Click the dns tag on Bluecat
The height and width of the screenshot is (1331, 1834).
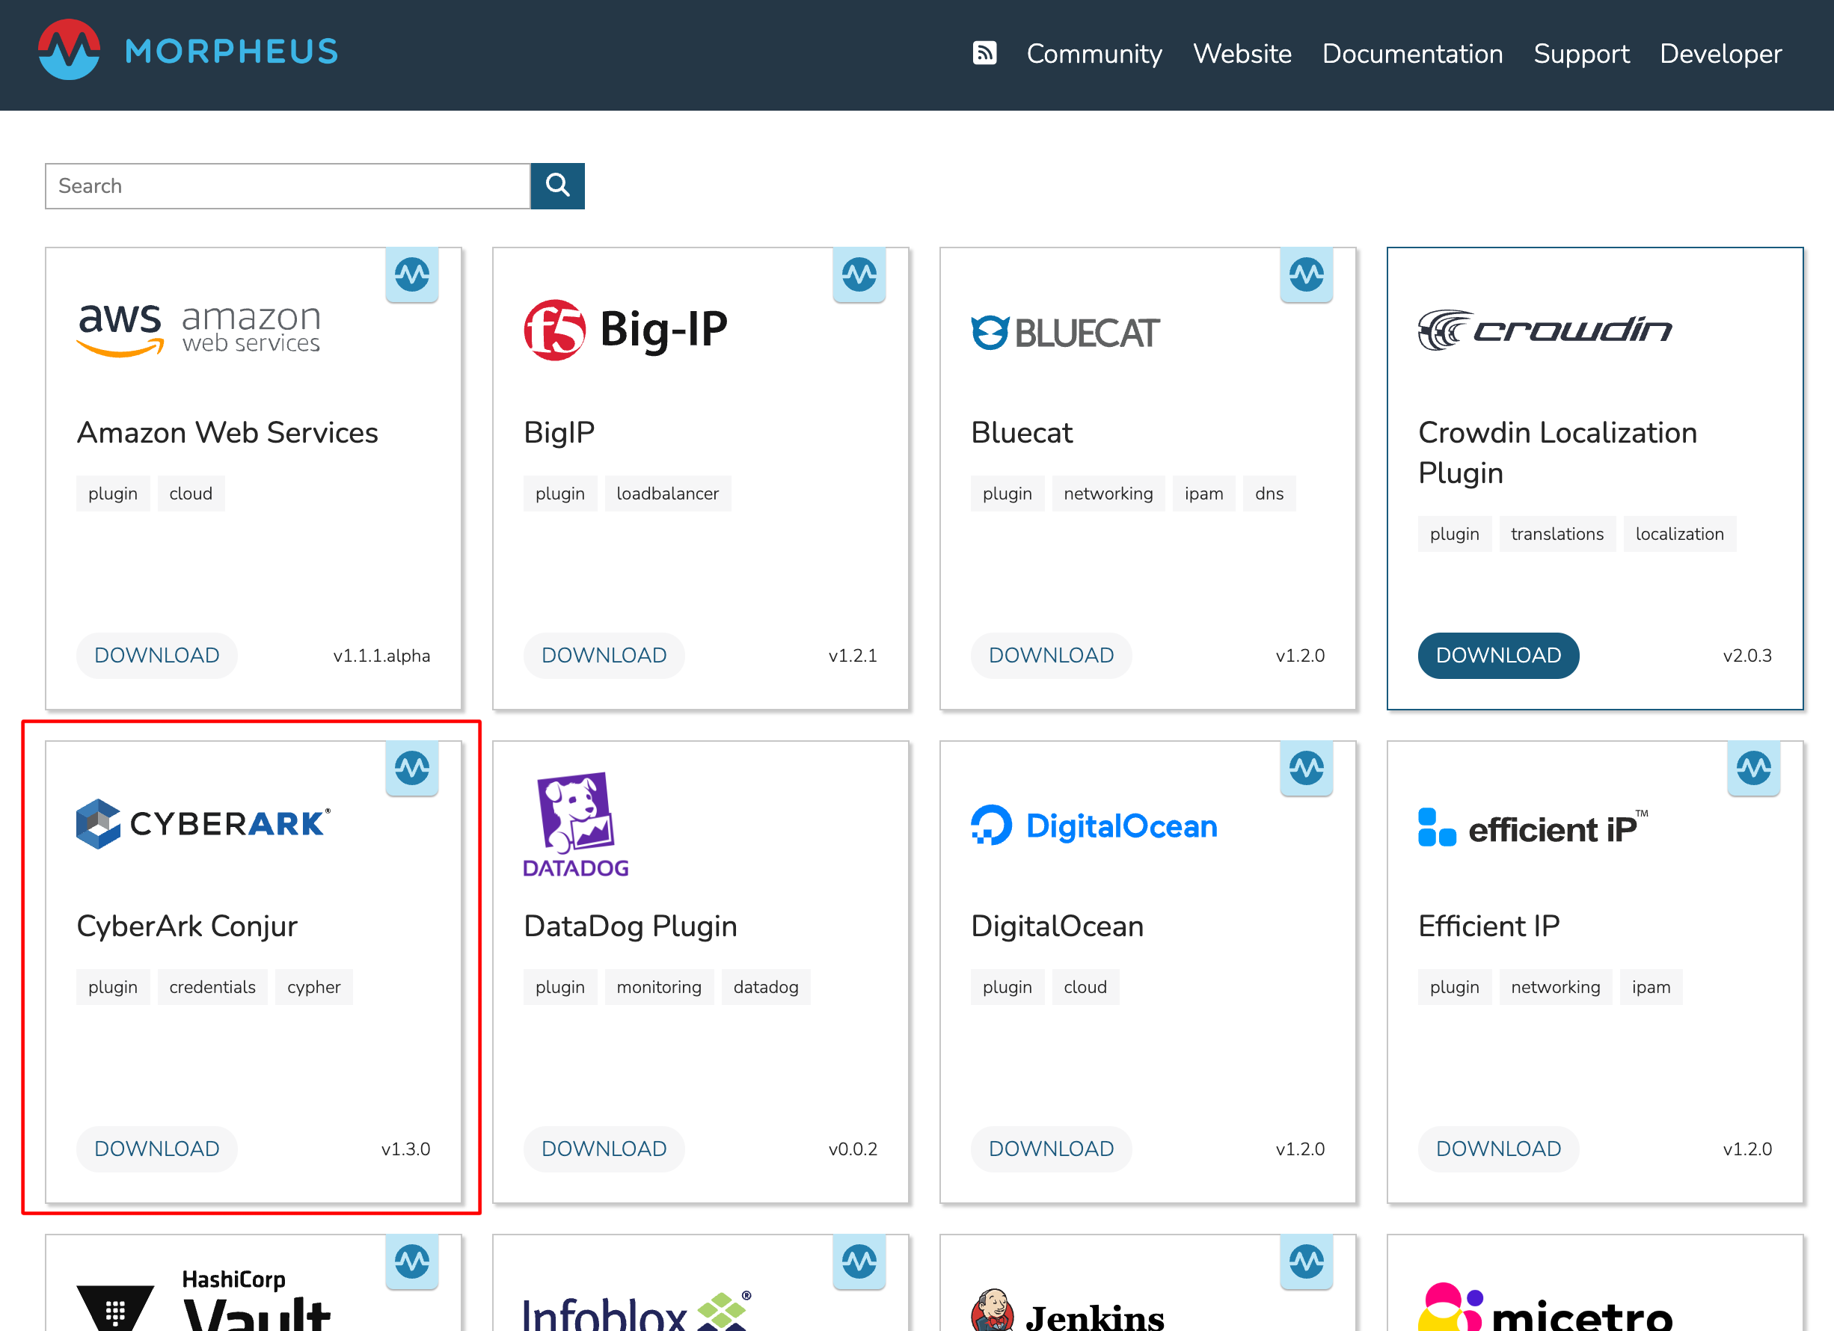1269,494
